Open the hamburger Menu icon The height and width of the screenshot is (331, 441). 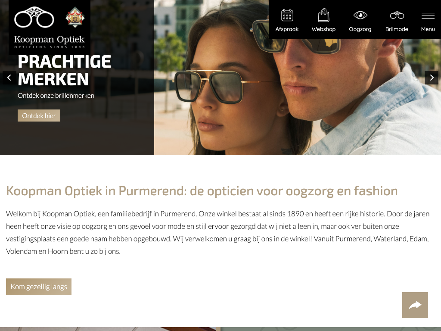click(428, 16)
